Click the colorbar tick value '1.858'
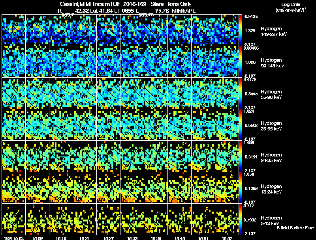 [x=249, y=174]
